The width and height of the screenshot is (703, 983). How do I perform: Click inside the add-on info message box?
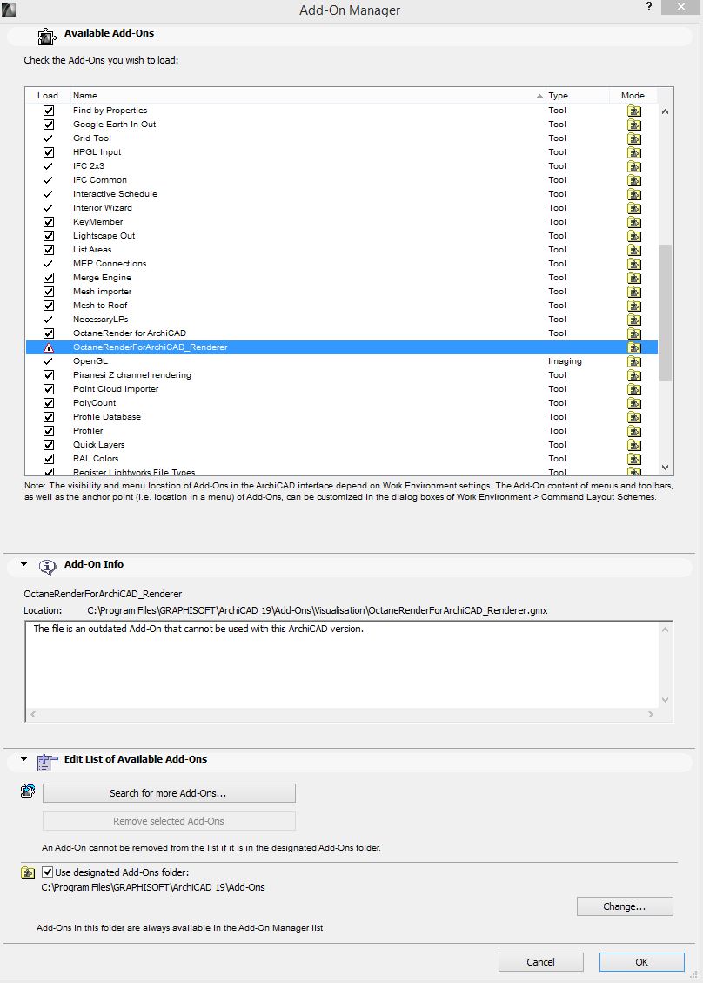pyautogui.click(x=342, y=664)
